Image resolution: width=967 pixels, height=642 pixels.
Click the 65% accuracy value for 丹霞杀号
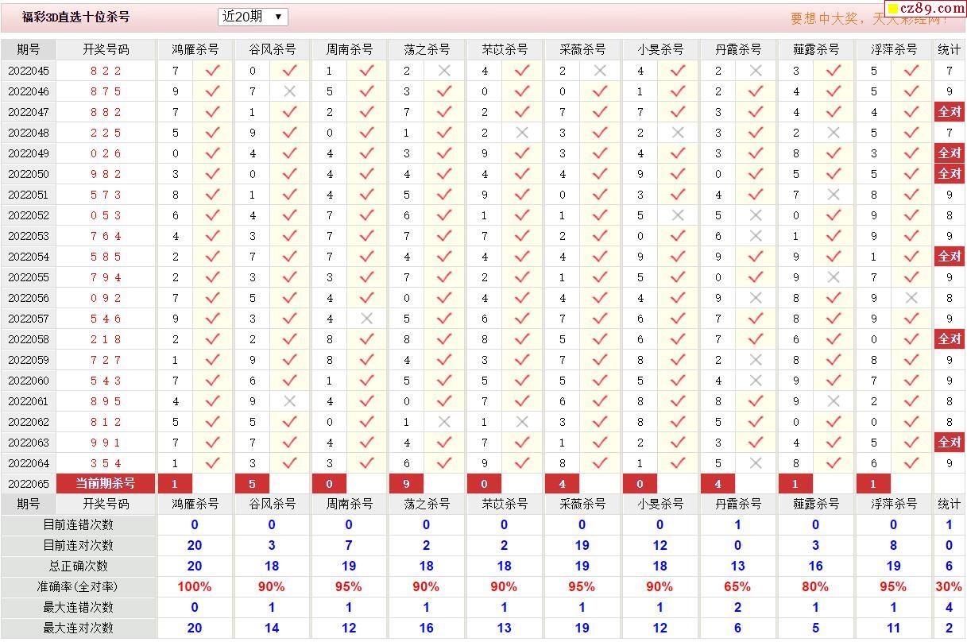[737, 587]
